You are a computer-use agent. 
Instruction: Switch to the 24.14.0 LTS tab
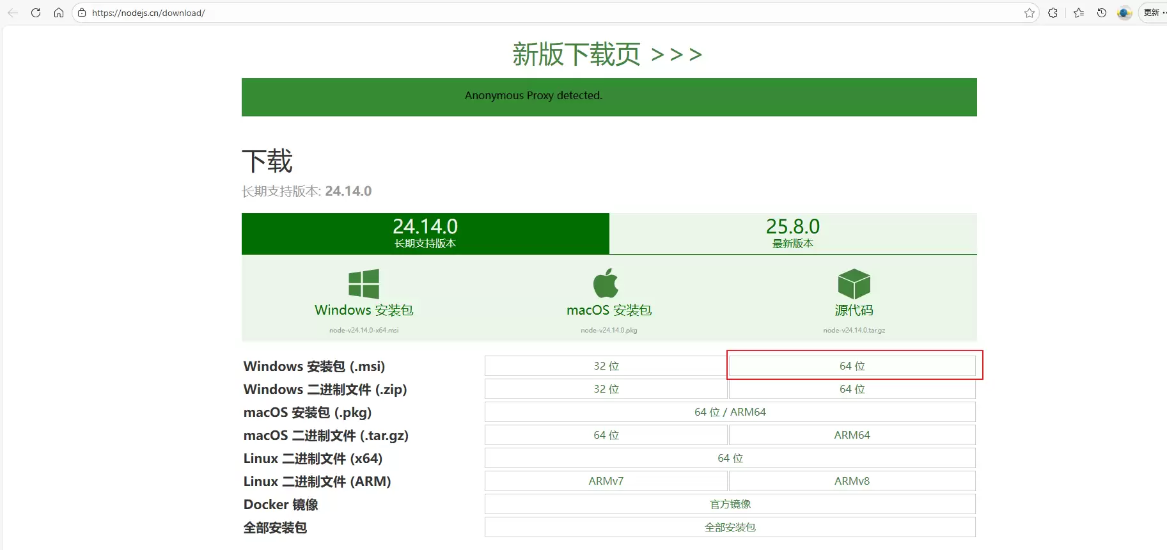pyautogui.click(x=425, y=233)
